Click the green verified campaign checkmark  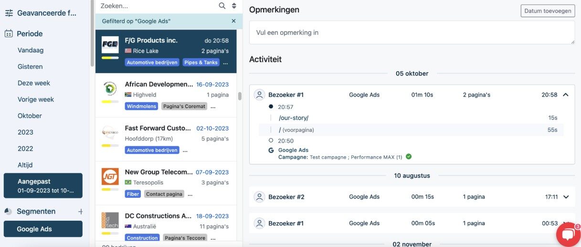(409, 157)
